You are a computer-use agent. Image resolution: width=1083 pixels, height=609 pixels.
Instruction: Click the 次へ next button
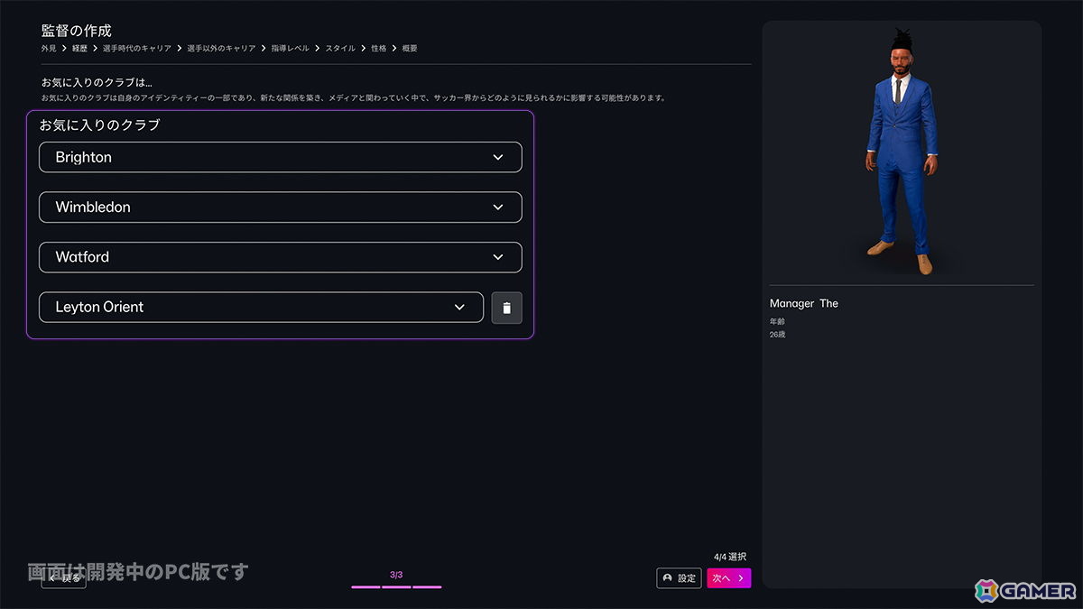[729, 578]
